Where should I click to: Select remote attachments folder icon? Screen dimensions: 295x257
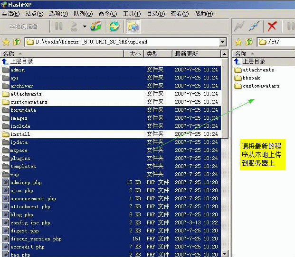click(238, 70)
